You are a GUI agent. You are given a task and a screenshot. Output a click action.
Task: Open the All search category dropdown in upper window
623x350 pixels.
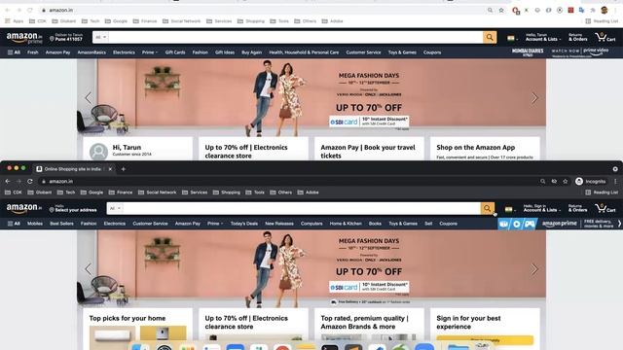[101, 37]
